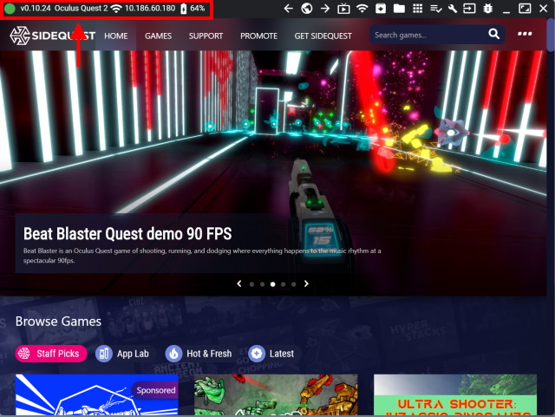This screenshot has width=555, height=417.
Task: Open the tasks checklist icon
Action: coord(435,8)
